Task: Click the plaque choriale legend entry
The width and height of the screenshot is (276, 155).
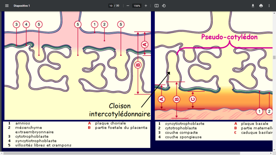Action: tap(110, 123)
